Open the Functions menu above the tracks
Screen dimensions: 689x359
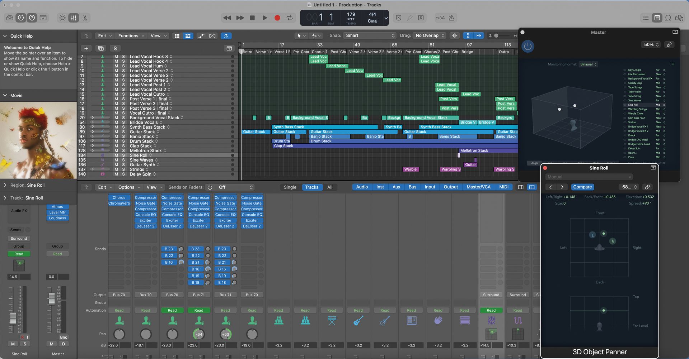click(131, 35)
